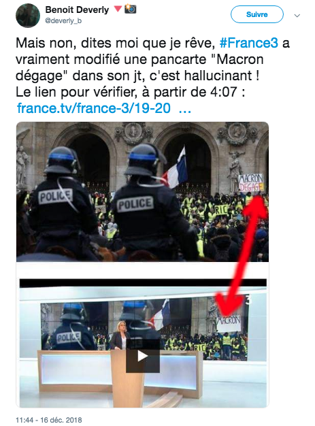Click the French flag in the top photo
The image size is (315, 426).
click(x=176, y=168)
